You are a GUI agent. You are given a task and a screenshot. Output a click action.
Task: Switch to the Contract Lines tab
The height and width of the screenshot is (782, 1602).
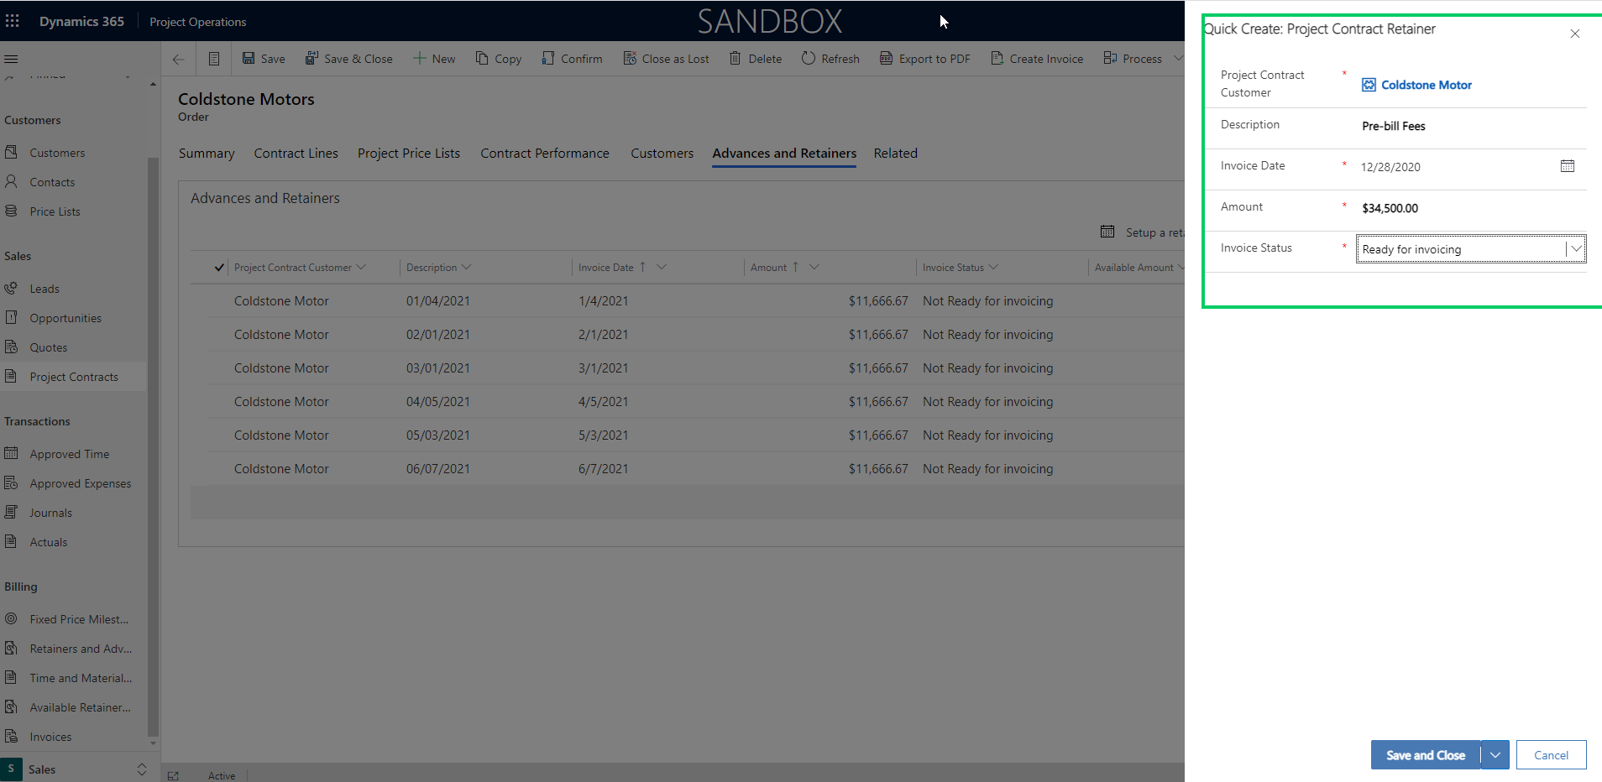(x=296, y=154)
